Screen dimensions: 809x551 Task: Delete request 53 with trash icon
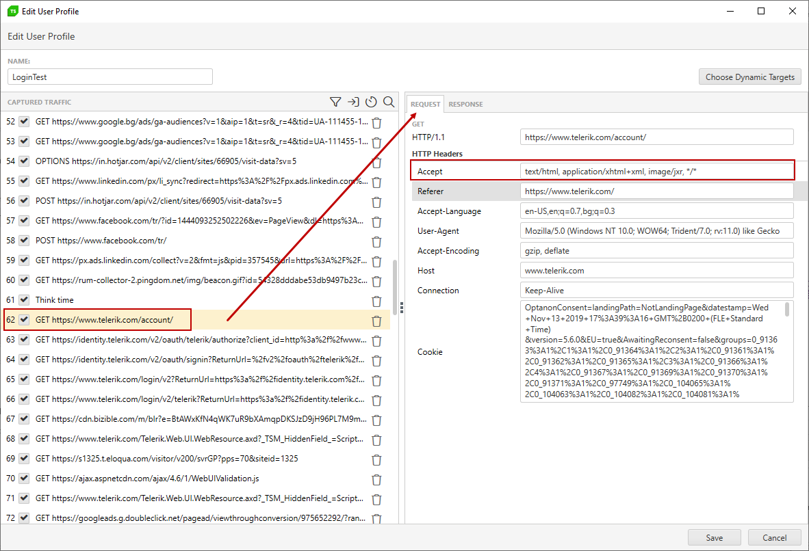click(376, 142)
